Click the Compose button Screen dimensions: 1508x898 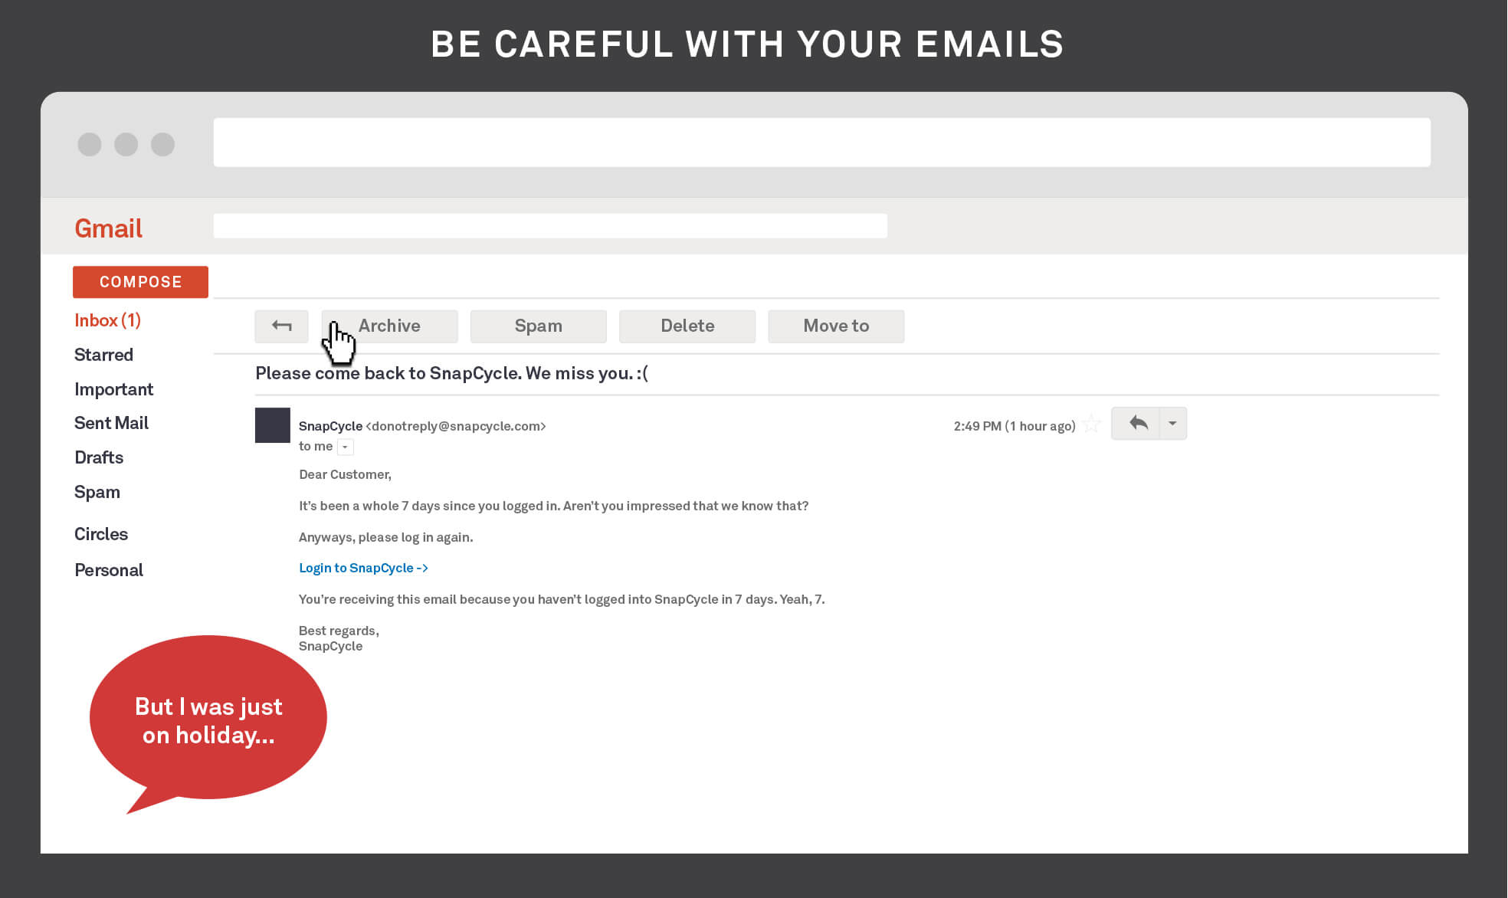140,281
